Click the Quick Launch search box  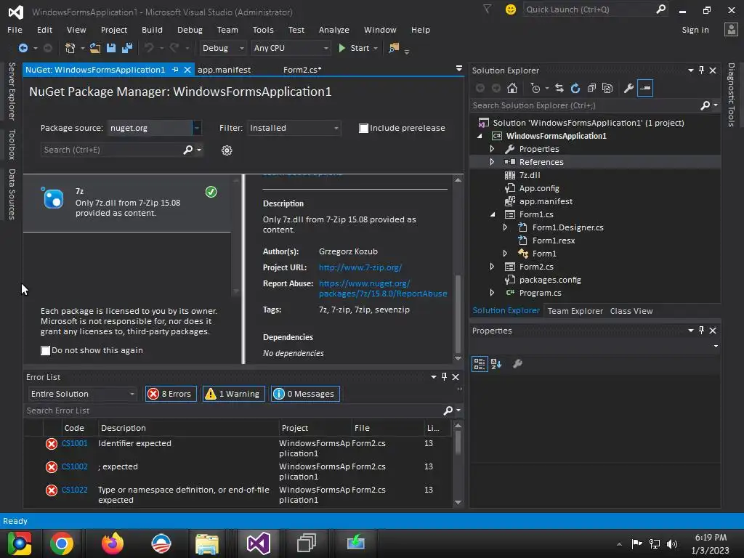(x=589, y=9)
